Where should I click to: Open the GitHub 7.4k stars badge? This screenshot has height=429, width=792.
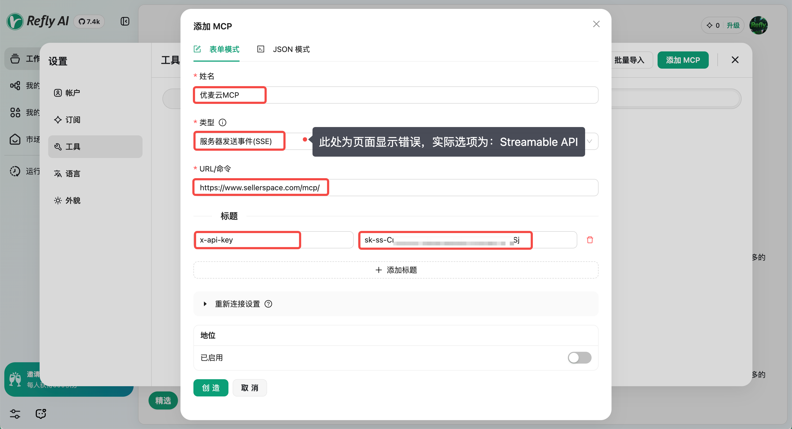click(89, 22)
